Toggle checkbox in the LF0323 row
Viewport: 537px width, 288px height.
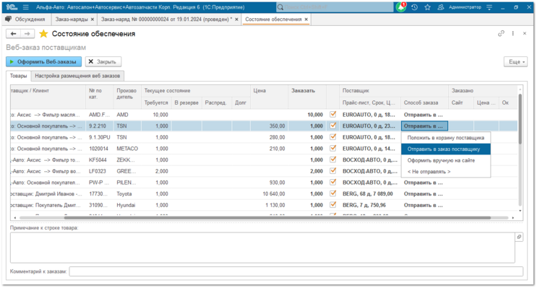point(332,170)
